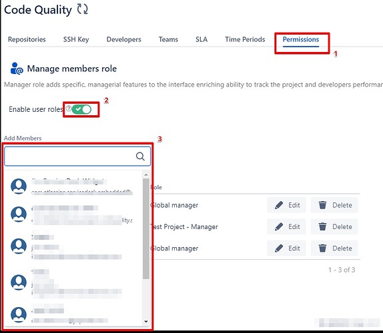Select the first user avatar in list
Screen dimensions: 383x333
click(19, 186)
